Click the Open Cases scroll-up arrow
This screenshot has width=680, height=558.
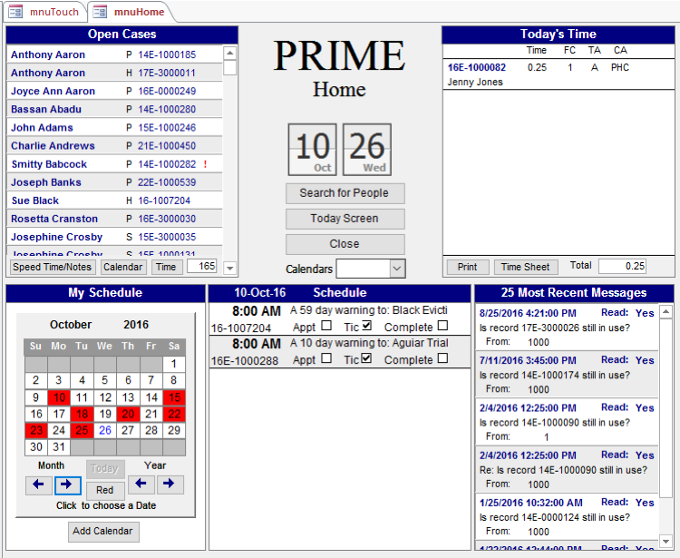point(230,54)
